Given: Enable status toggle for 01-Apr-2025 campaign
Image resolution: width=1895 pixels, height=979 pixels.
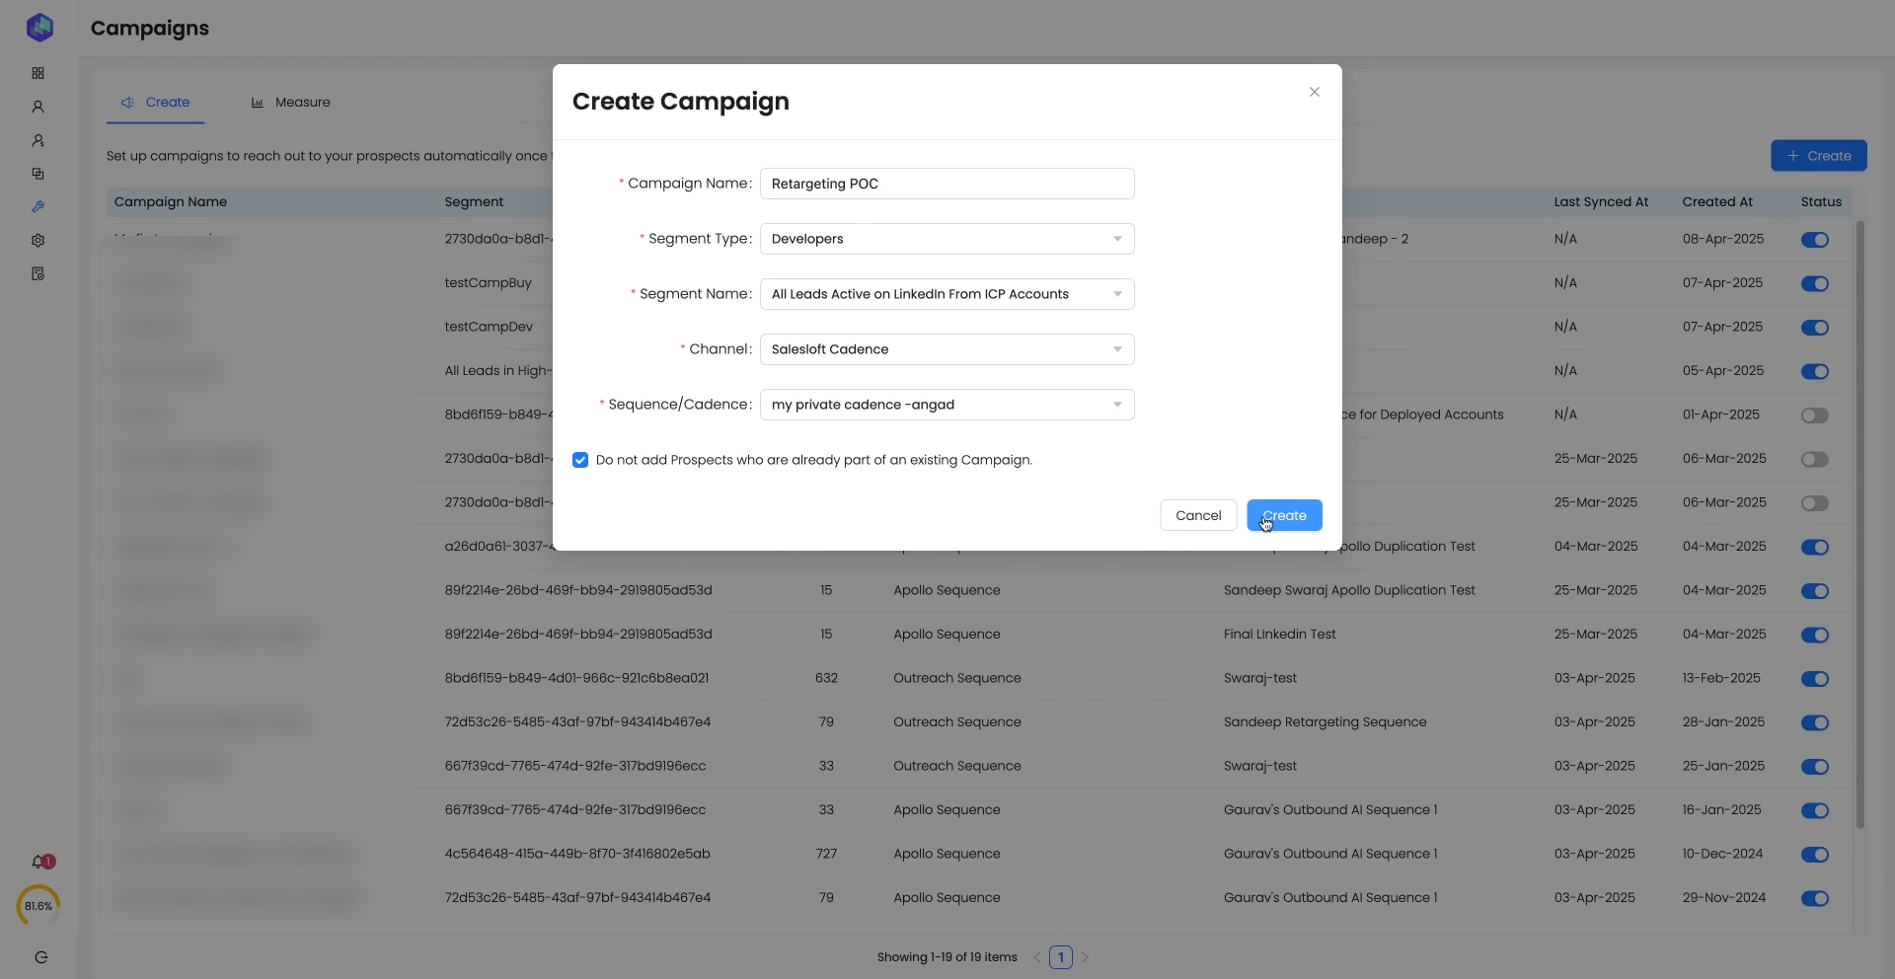Looking at the screenshot, I should (x=1814, y=415).
